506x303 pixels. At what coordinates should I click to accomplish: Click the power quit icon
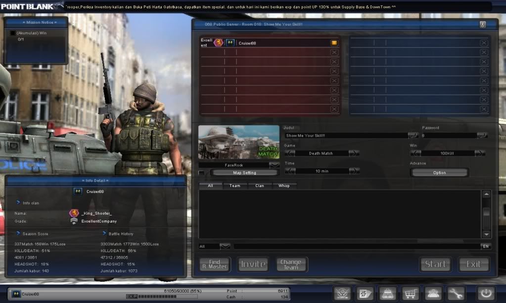[x=486, y=293]
